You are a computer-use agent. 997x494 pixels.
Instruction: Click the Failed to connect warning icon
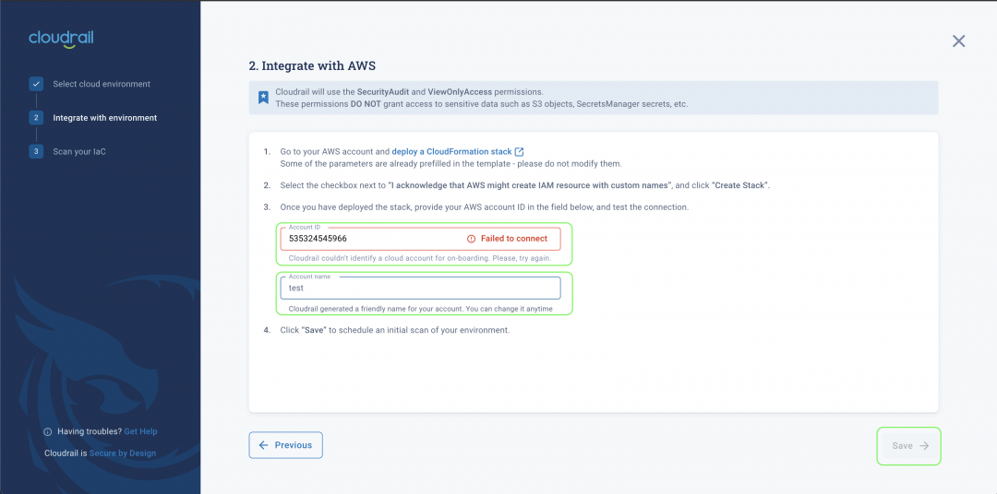[x=471, y=239]
